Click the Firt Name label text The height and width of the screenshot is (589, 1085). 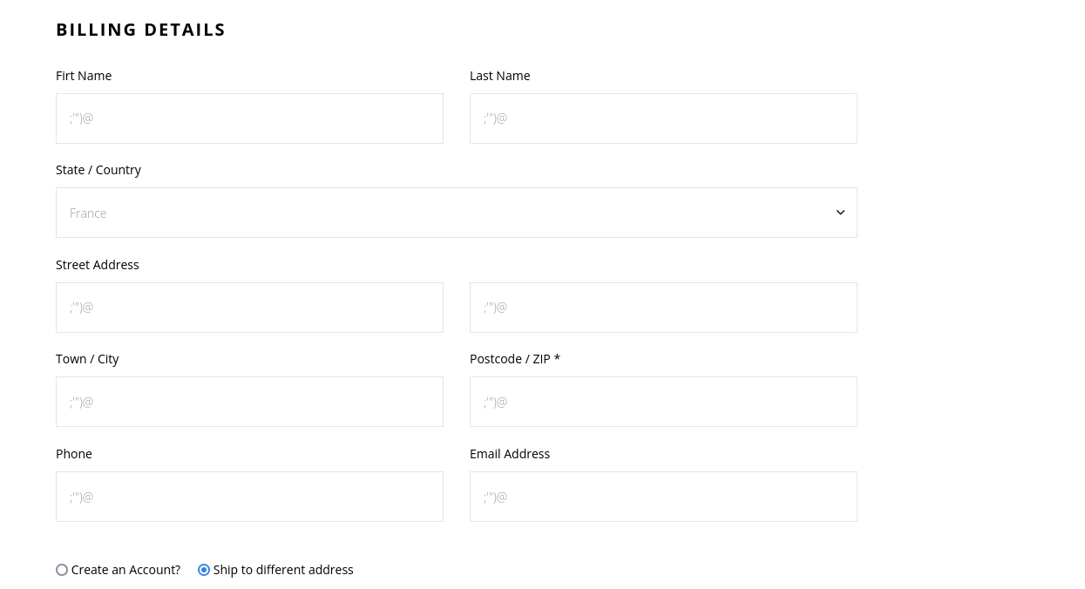84,76
